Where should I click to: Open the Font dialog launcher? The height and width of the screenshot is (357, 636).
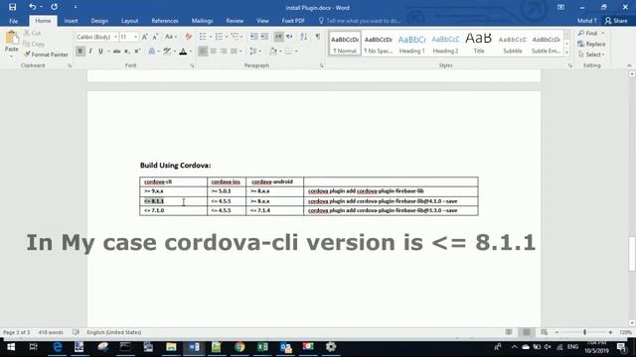pyautogui.click(x=192, y=65)
